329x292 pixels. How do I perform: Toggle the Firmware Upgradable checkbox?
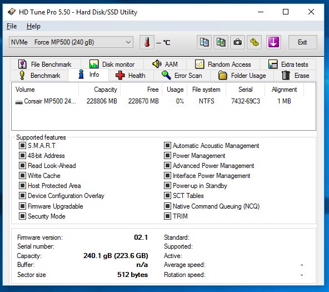click(x=22, y=206)
